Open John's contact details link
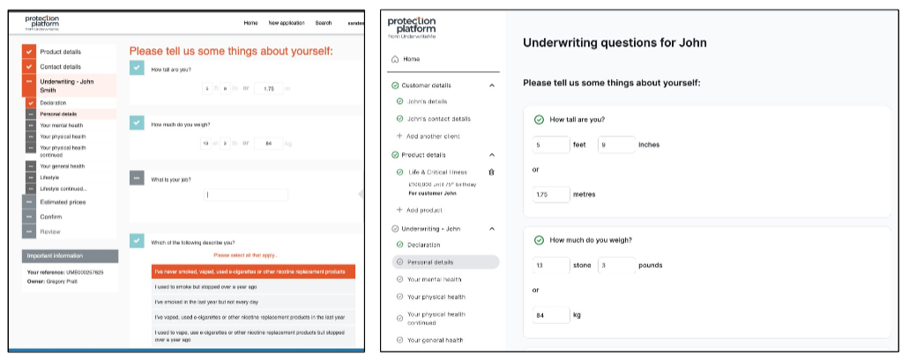909x361 pixels. pos(439,119)
